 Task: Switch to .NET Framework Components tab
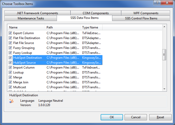coord(37,13)
